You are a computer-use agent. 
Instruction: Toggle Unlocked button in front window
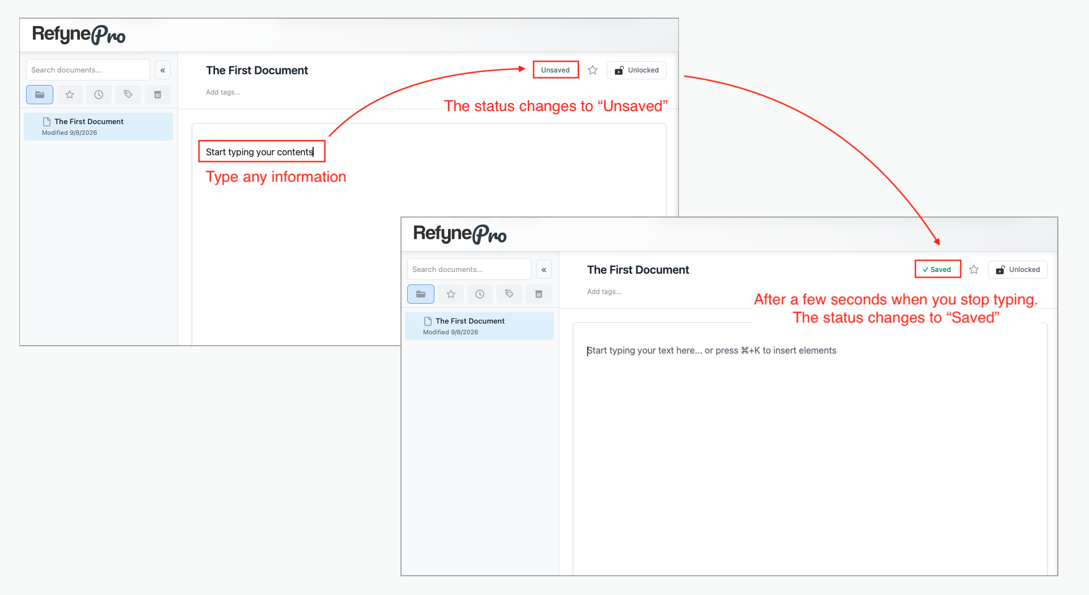pyautogui.click(x=1018, y=270)
